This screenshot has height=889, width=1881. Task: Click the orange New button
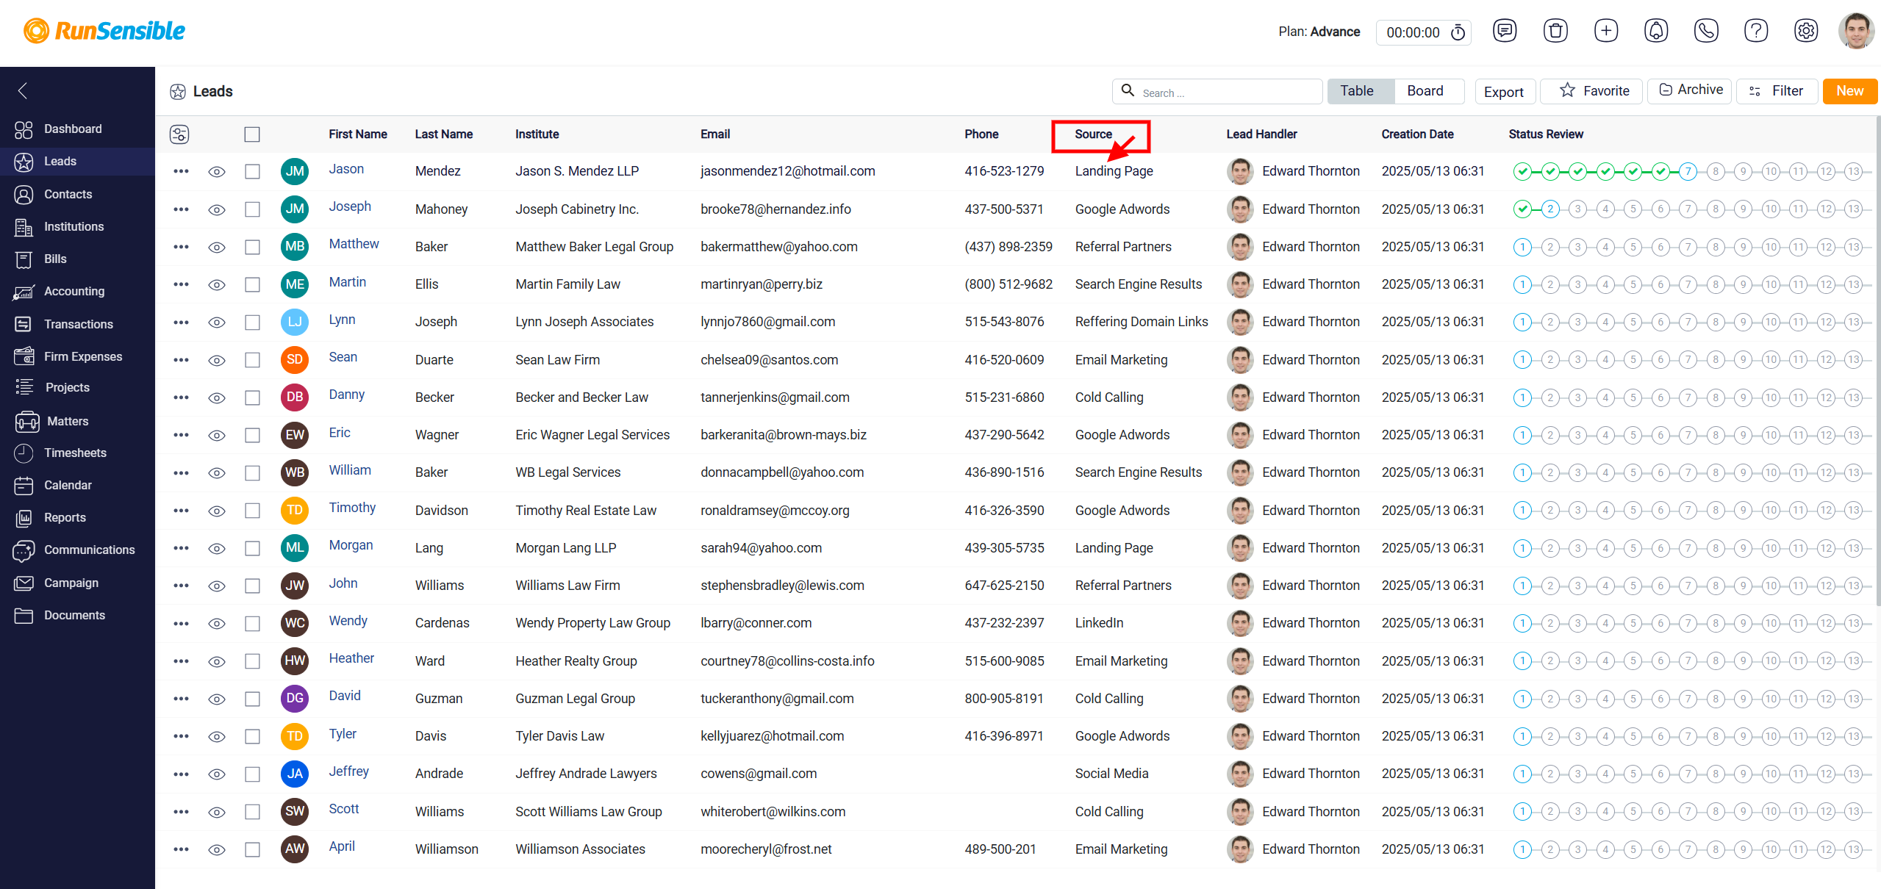pos(1849,91)
